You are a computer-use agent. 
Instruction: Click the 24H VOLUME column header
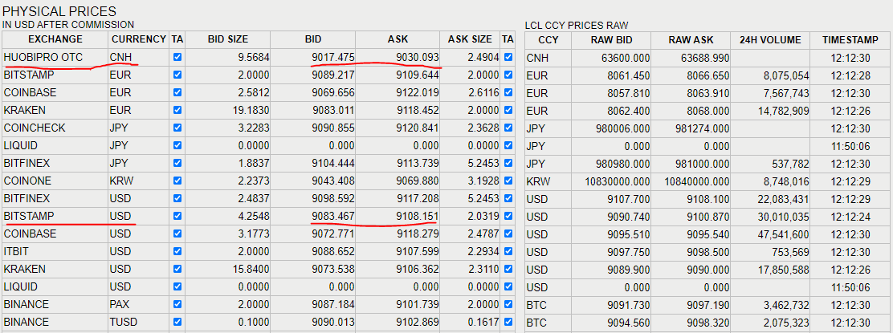coord(771,40)
